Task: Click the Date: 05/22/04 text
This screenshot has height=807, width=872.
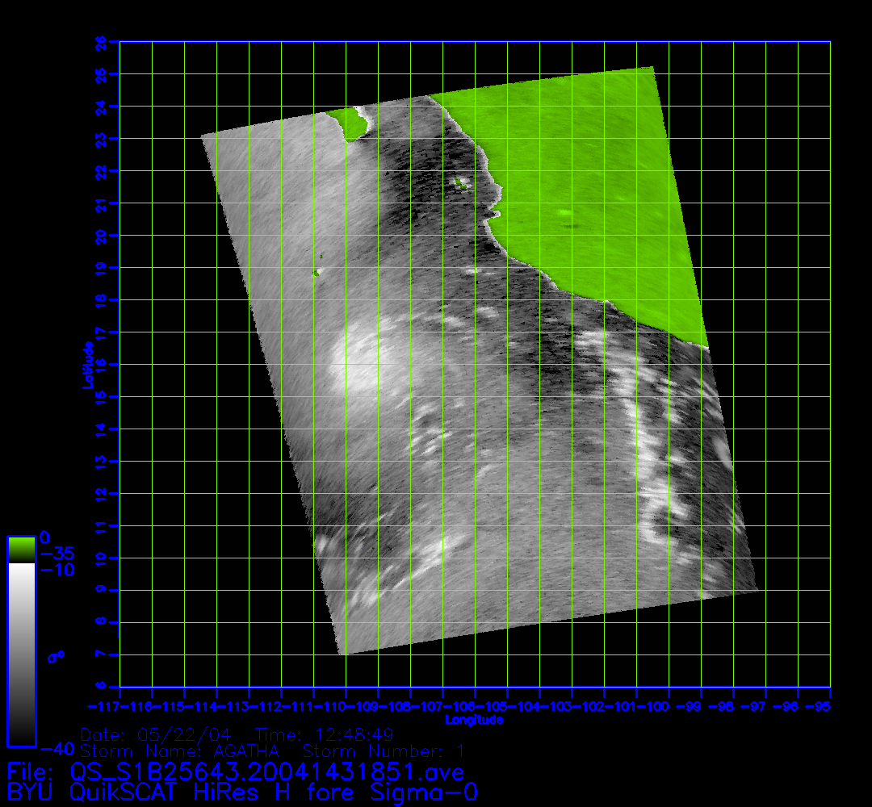Action: [x=156, y=735]
